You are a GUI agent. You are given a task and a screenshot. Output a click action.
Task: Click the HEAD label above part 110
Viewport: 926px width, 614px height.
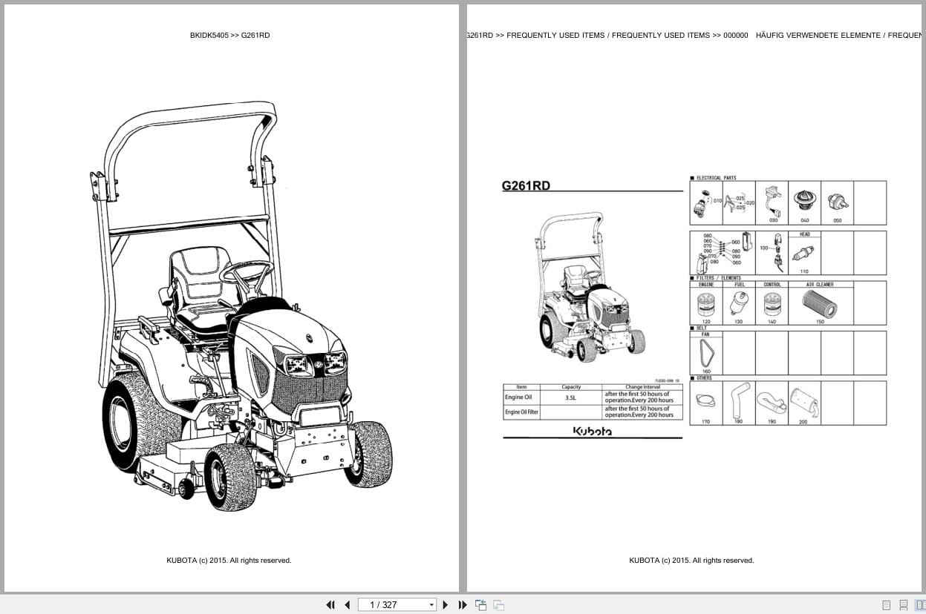804,235
